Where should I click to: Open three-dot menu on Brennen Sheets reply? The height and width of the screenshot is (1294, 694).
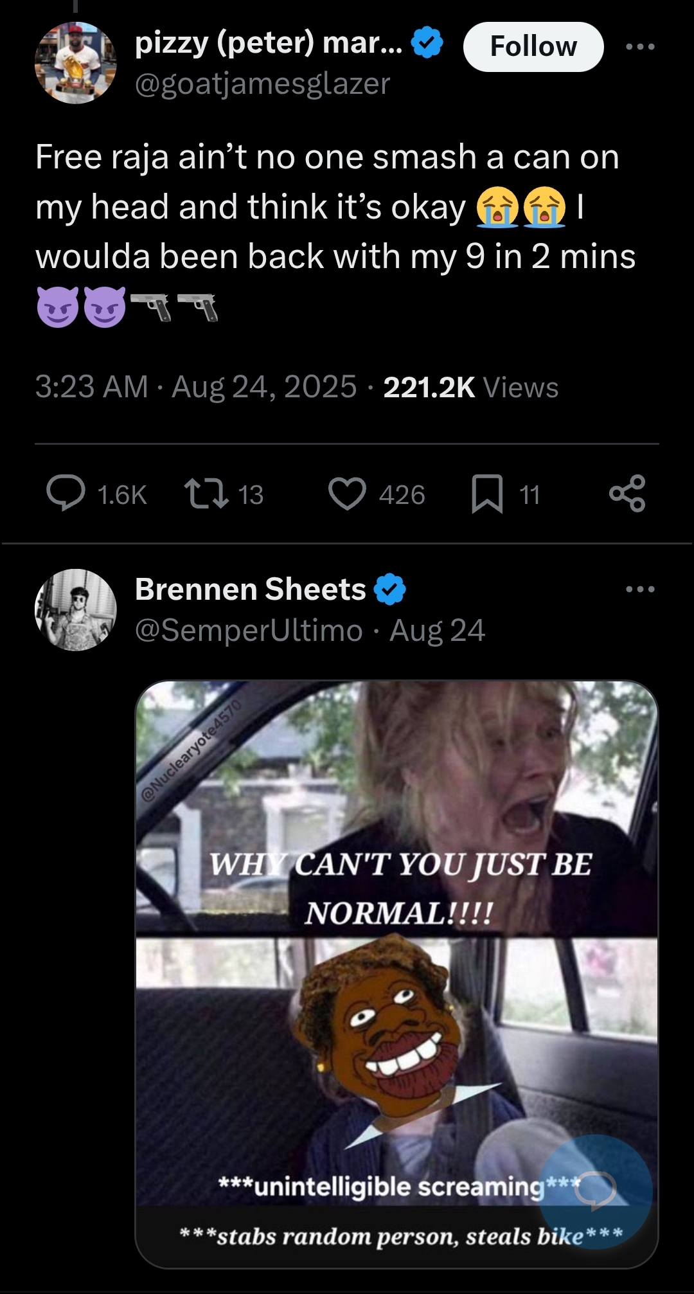tap(641, 589)
